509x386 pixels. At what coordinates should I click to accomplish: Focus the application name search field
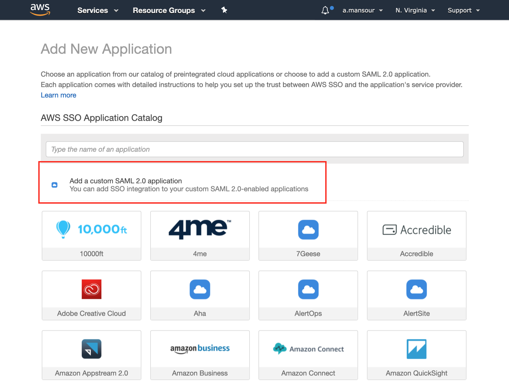click(x=255, y=149)
